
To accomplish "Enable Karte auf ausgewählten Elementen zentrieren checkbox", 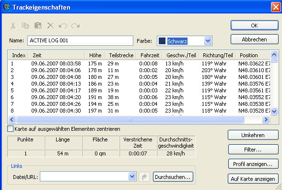I will [x=10, y=129].
